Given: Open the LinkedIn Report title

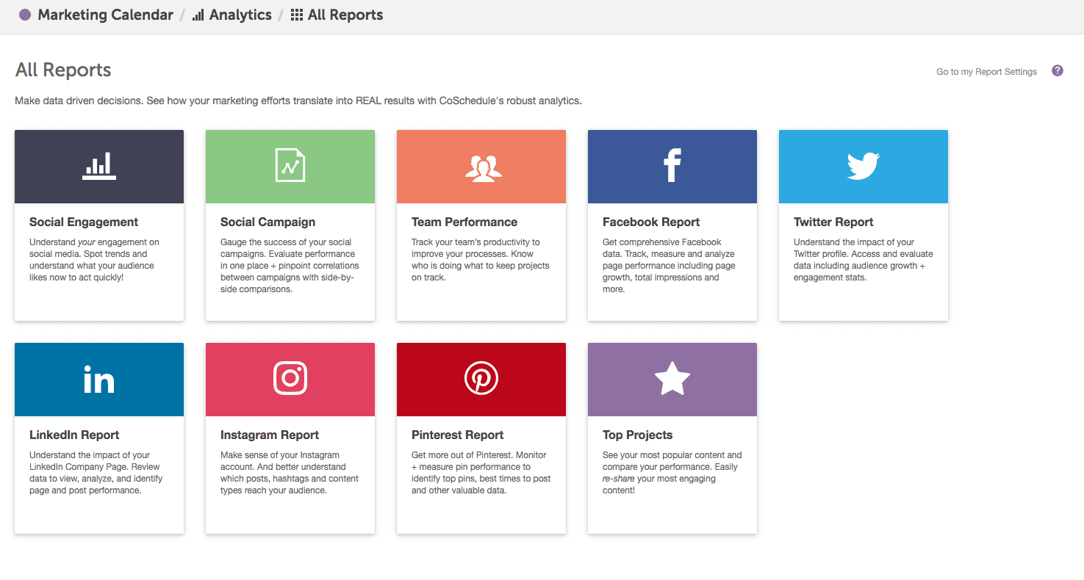Looking at the screenshot, I should tap(74, 435).
